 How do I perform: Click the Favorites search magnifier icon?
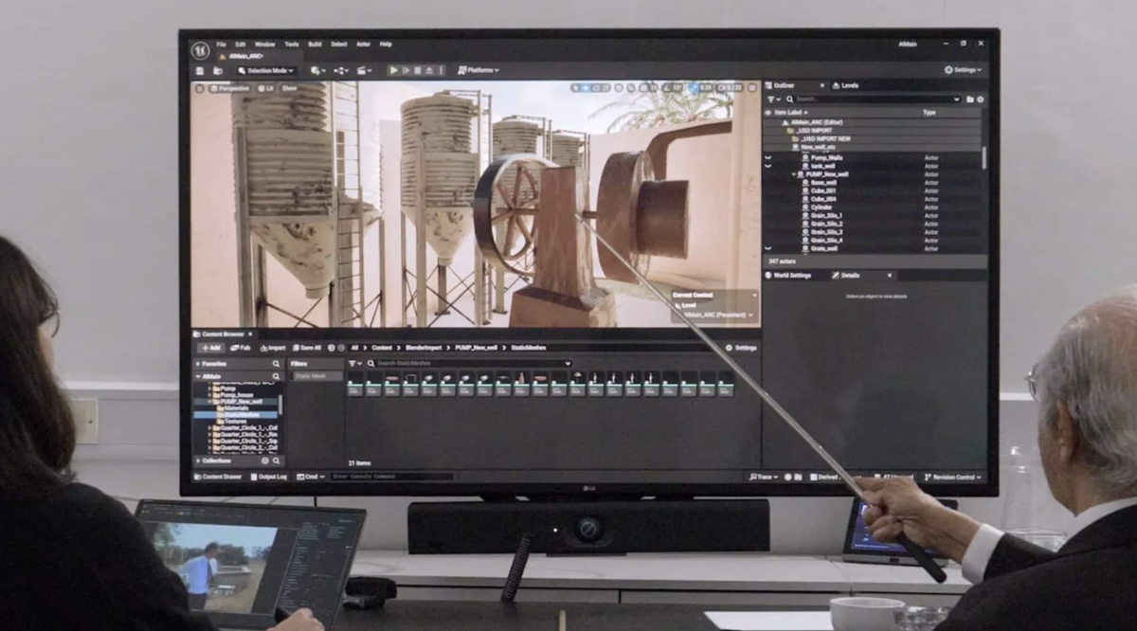point(277,363)
